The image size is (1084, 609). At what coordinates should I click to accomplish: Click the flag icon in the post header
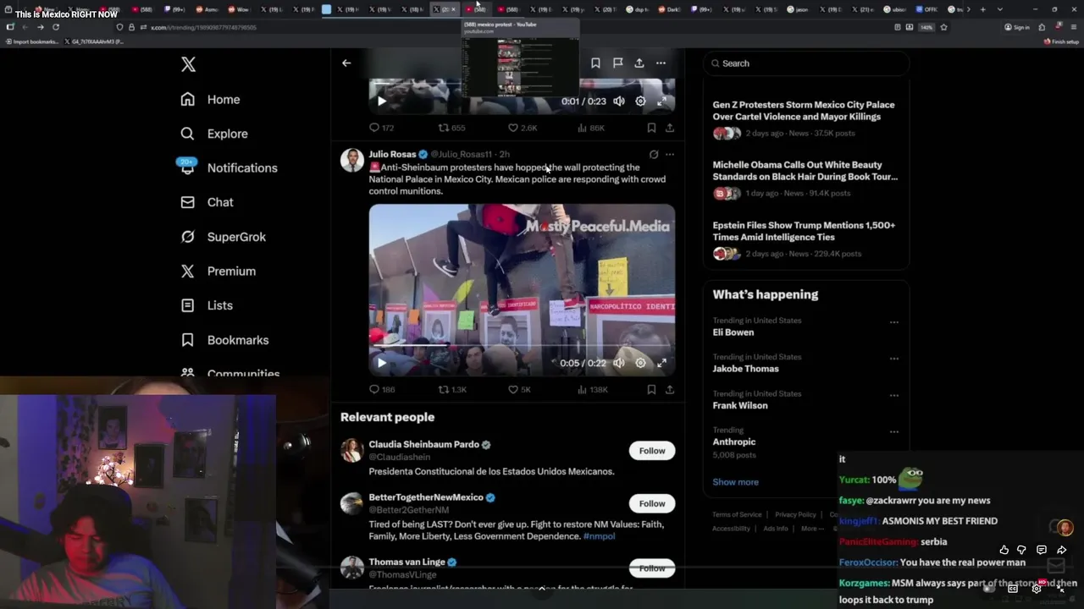point(617,63)
